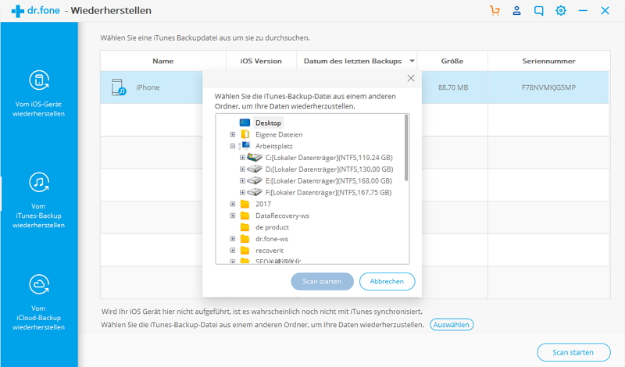Click the Eigene Dateien folder icon

click(x=245, y=134)
